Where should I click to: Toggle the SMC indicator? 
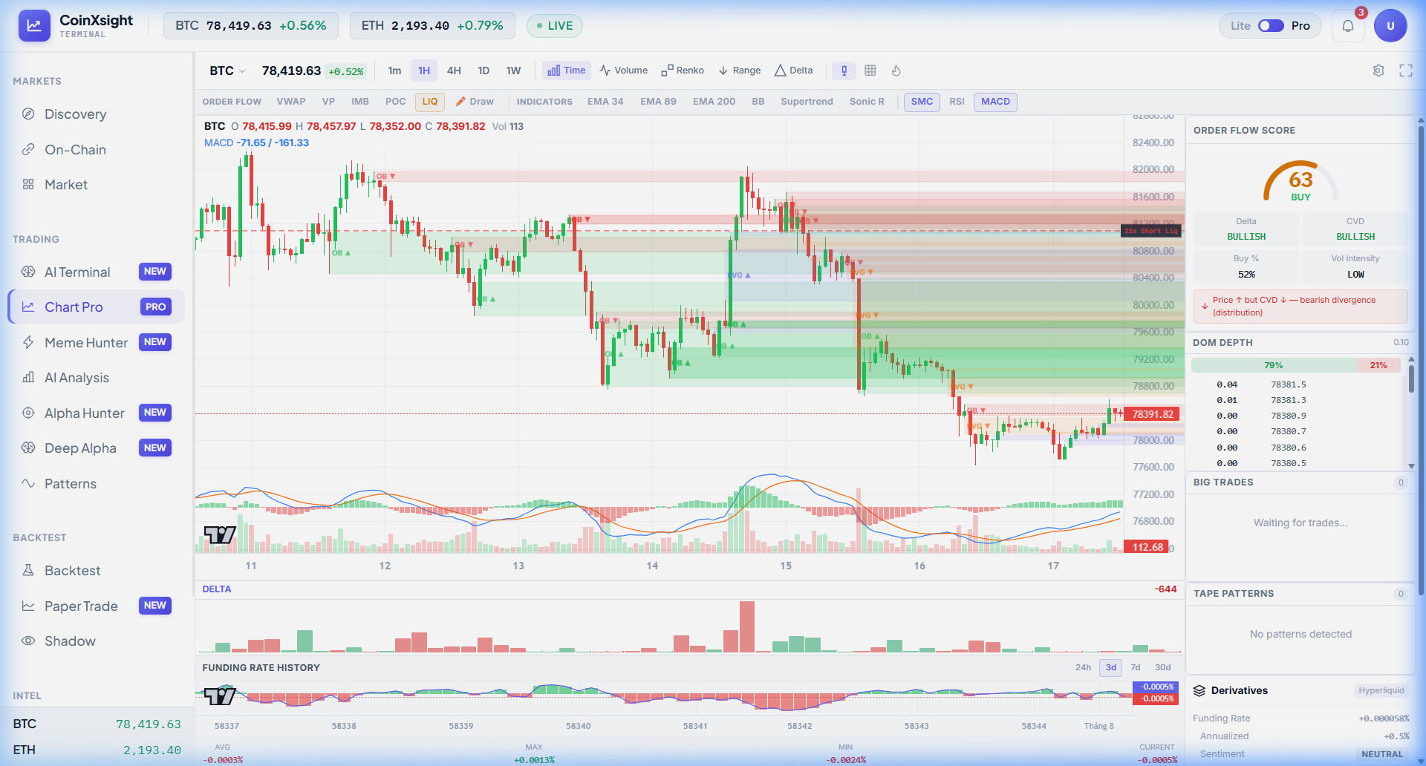click(922, 102)
